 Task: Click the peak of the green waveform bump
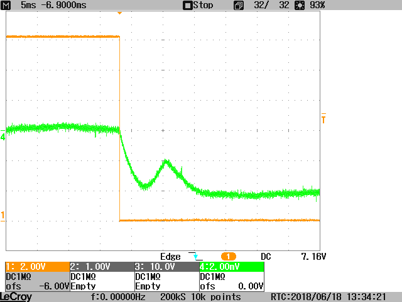tap(166, 162)
